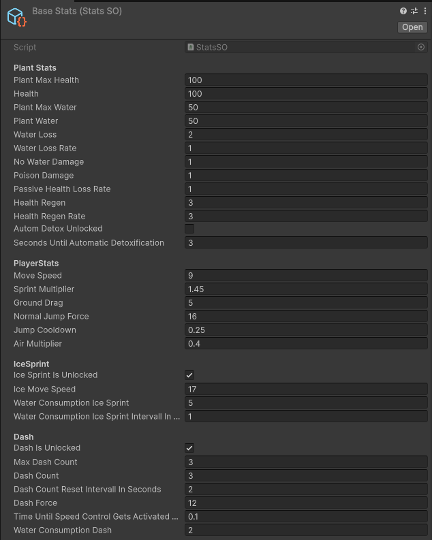432x540 pixels.
Task: Click the Script field object picker circle
Action: pyautogui.click(x=421, y=47)
